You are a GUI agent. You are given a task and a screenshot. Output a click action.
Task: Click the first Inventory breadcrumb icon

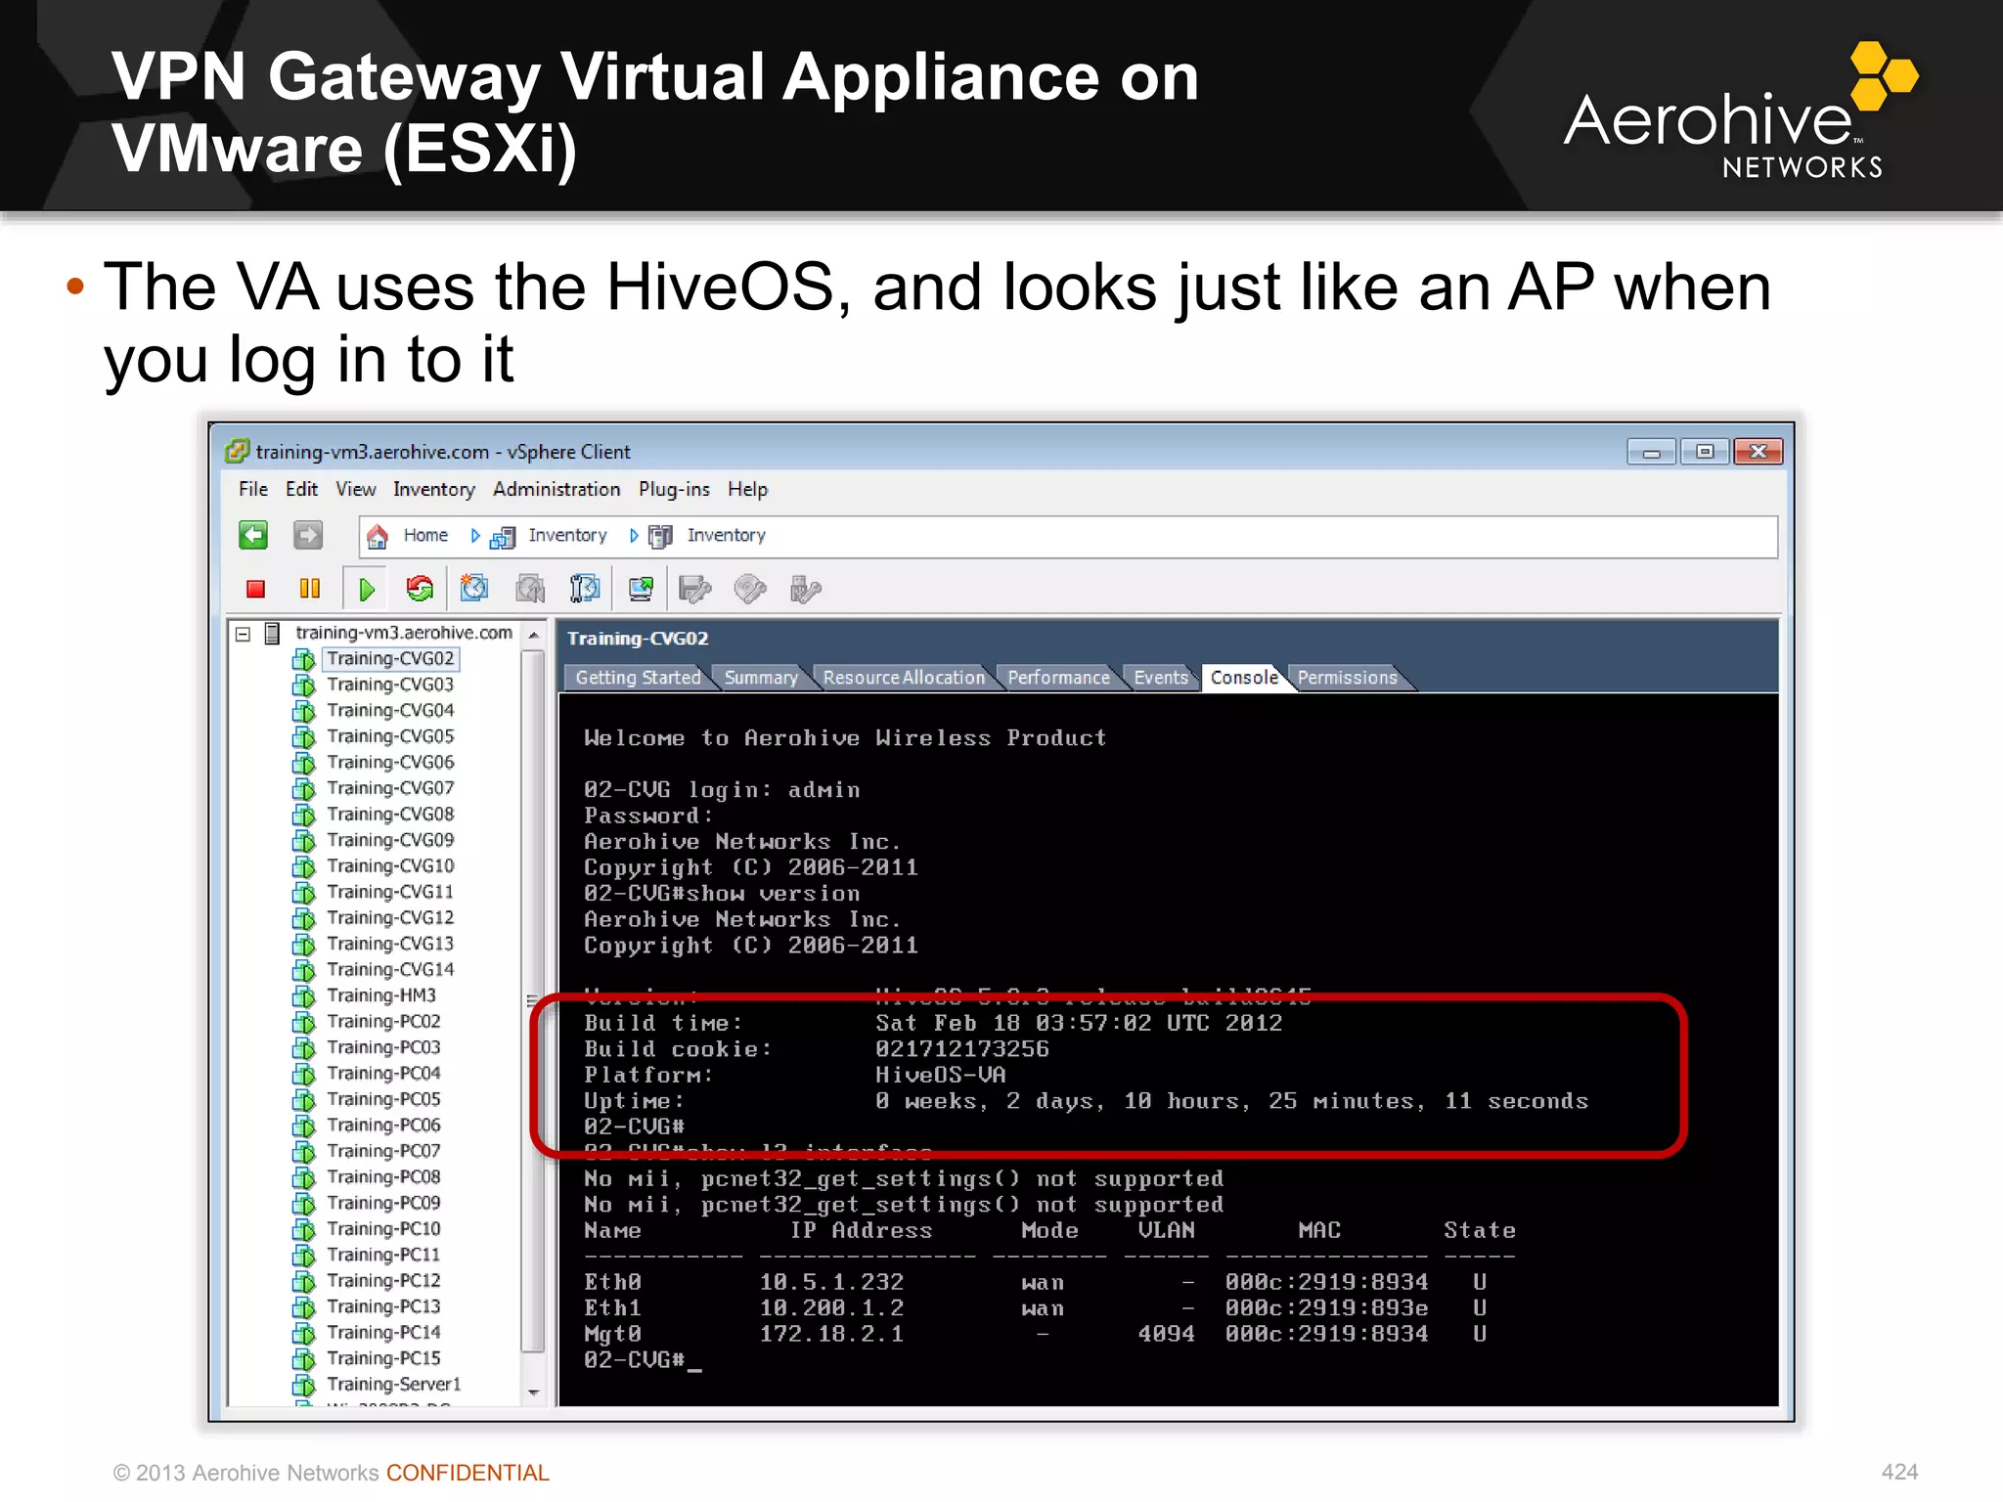coord(503,537)
